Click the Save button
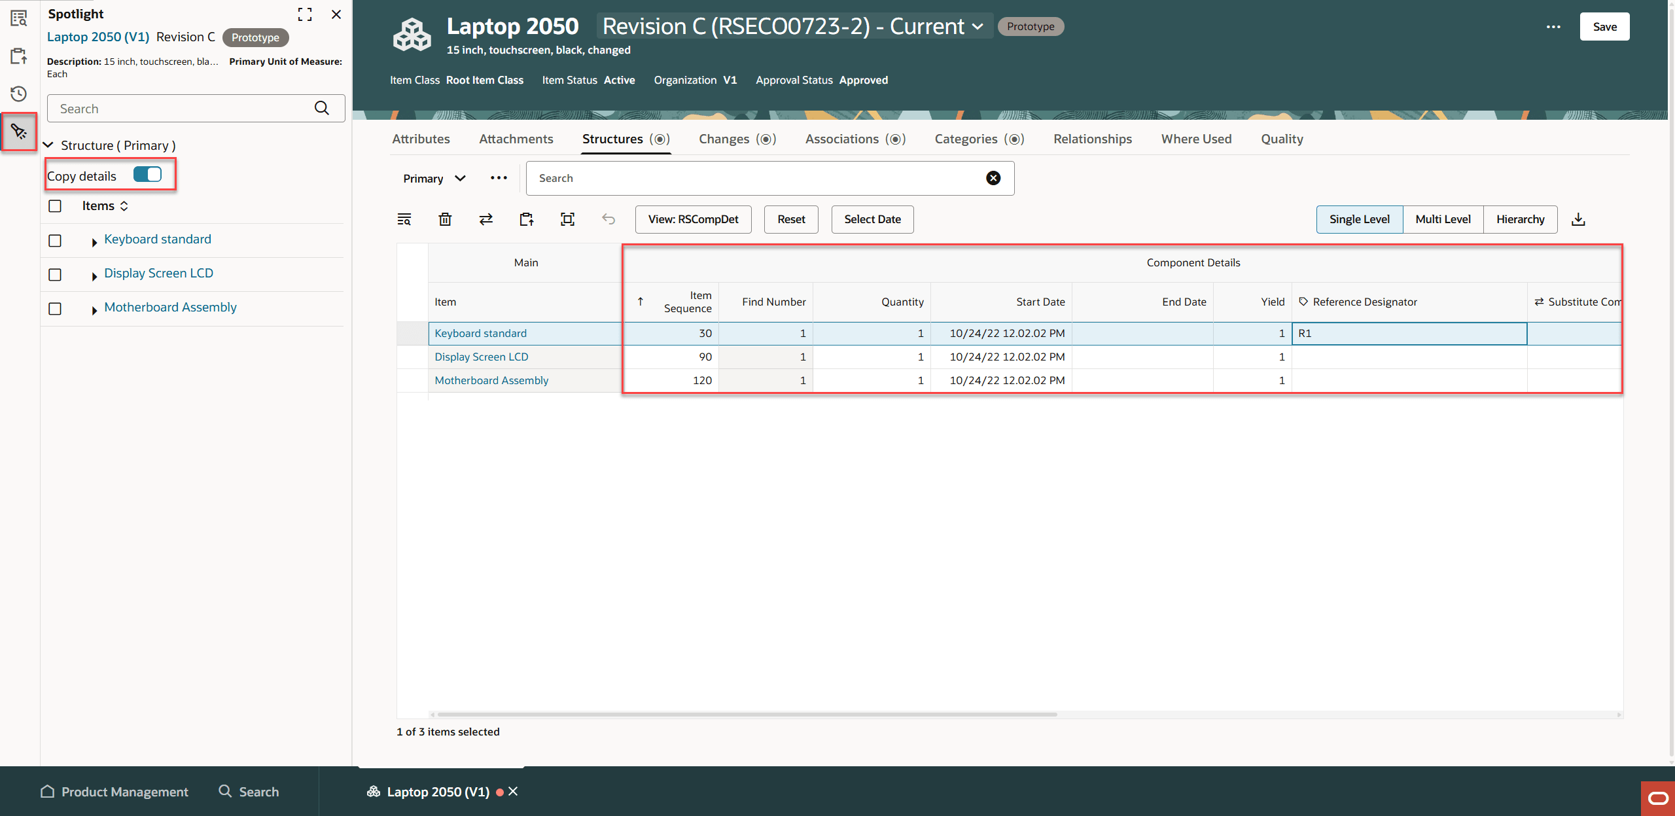1675x816 pixels. click(1604, 26)
